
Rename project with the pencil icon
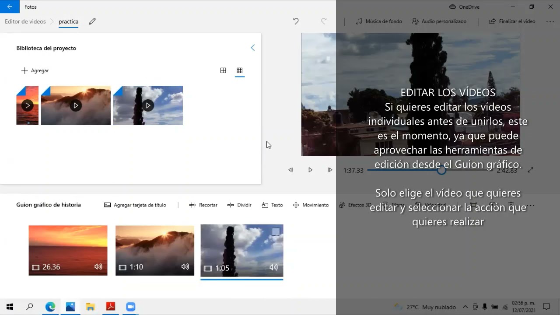tap(92, 21)
